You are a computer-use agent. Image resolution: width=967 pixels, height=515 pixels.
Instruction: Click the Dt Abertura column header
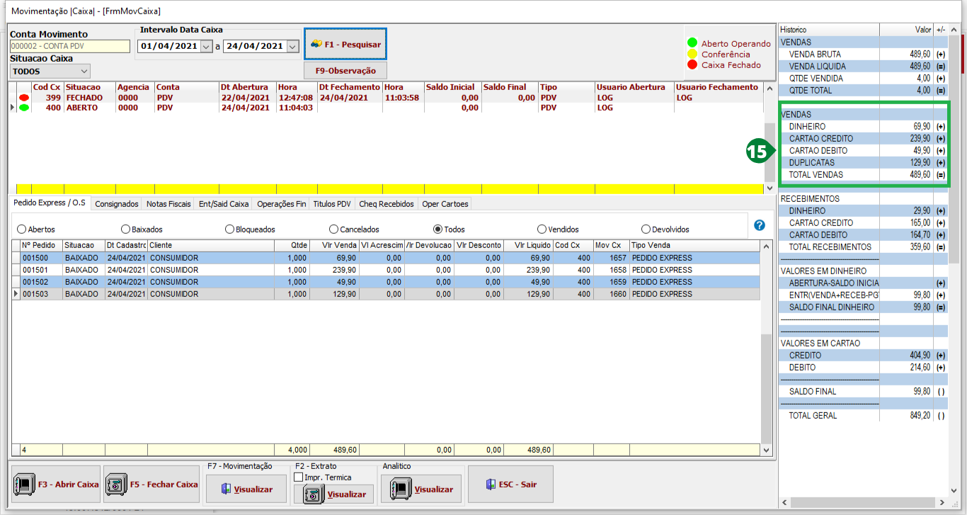(246, 87)
